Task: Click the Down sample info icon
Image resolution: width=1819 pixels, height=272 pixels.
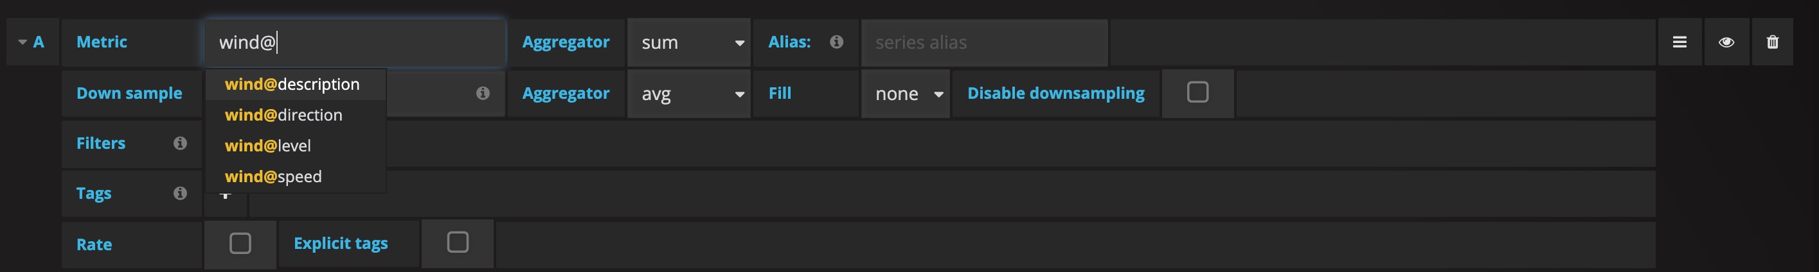Action: 483,93
